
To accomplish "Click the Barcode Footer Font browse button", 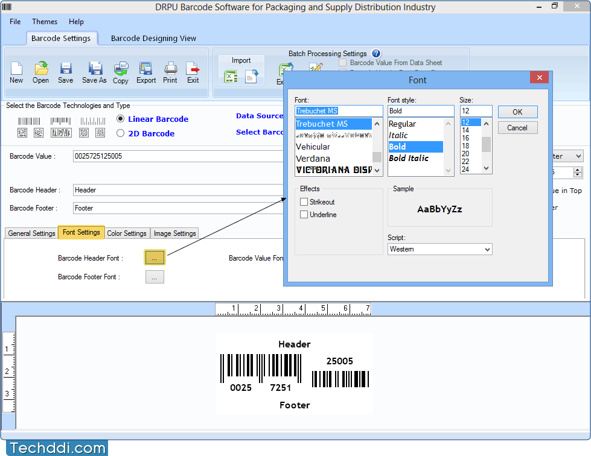I will pos(155,277).
